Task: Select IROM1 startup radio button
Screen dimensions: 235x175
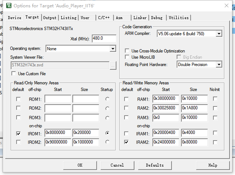Action: [107, 133]
